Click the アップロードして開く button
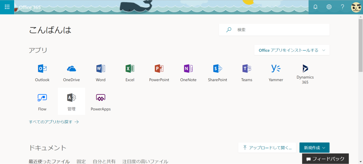This screenshot has height=164, width=363. (267, 148)
